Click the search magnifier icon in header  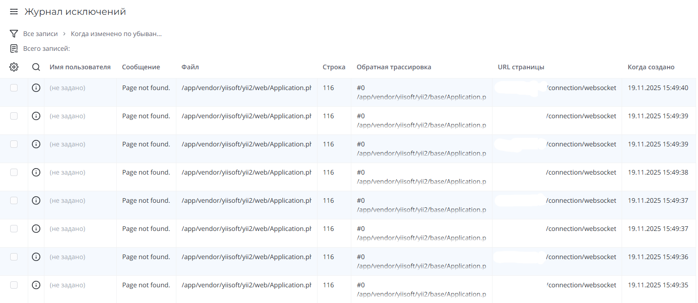(x=36, y=67)
